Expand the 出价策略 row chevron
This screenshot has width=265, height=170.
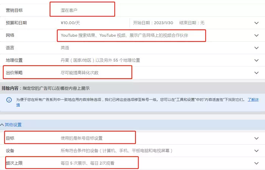click(x=257, y=73)
